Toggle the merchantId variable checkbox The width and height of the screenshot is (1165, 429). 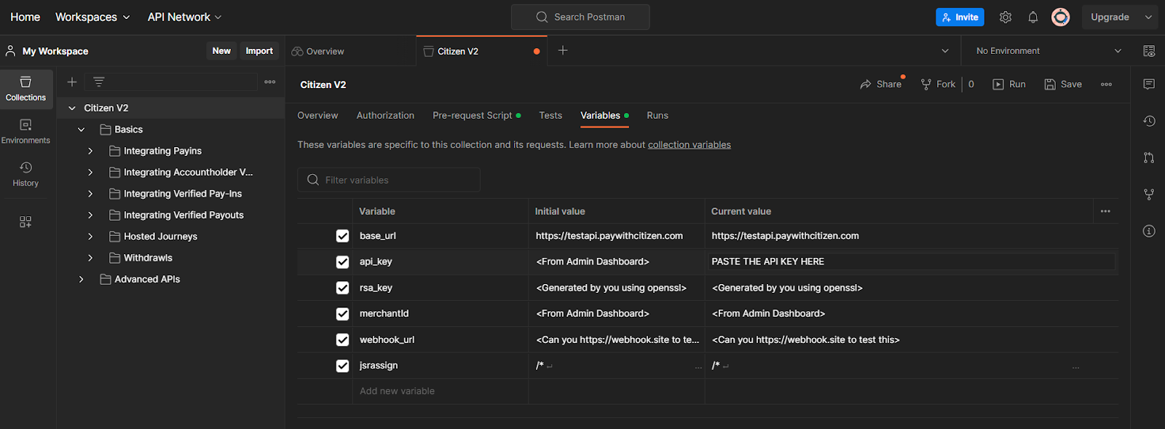click(342, 314)
